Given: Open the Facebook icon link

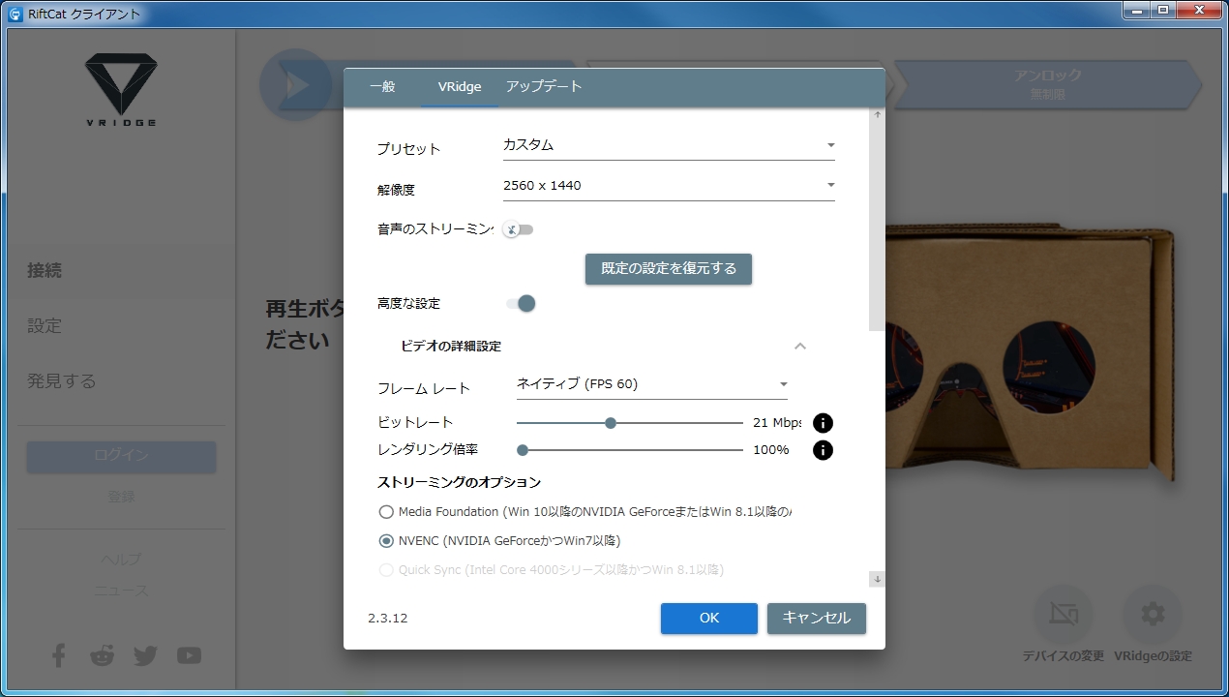Looking at the screenshot, I should click(58, 655).
